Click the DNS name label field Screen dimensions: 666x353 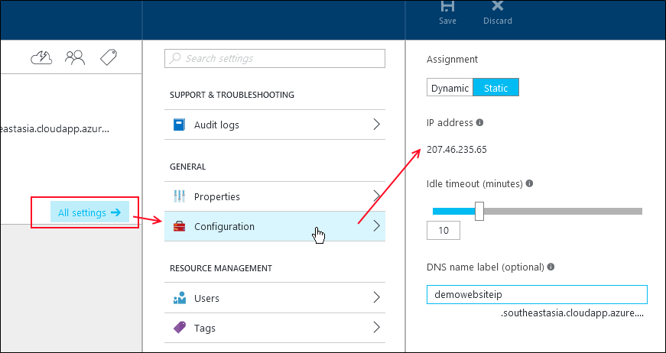click(537, 294)
